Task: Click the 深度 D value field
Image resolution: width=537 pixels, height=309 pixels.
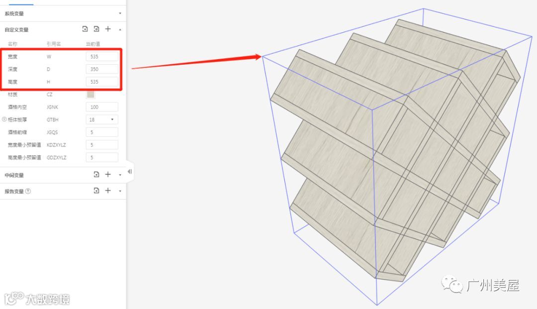Action: pos(102,69)
